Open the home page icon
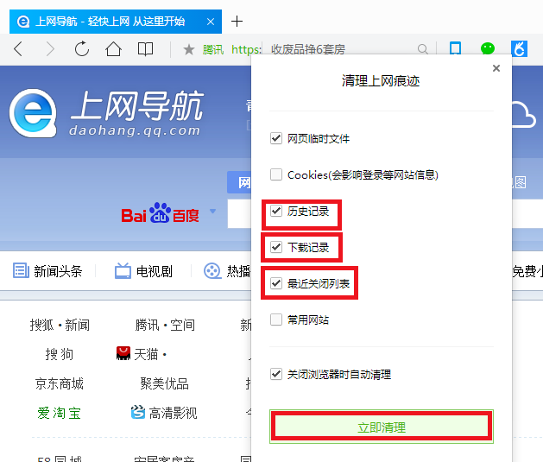 113,49
